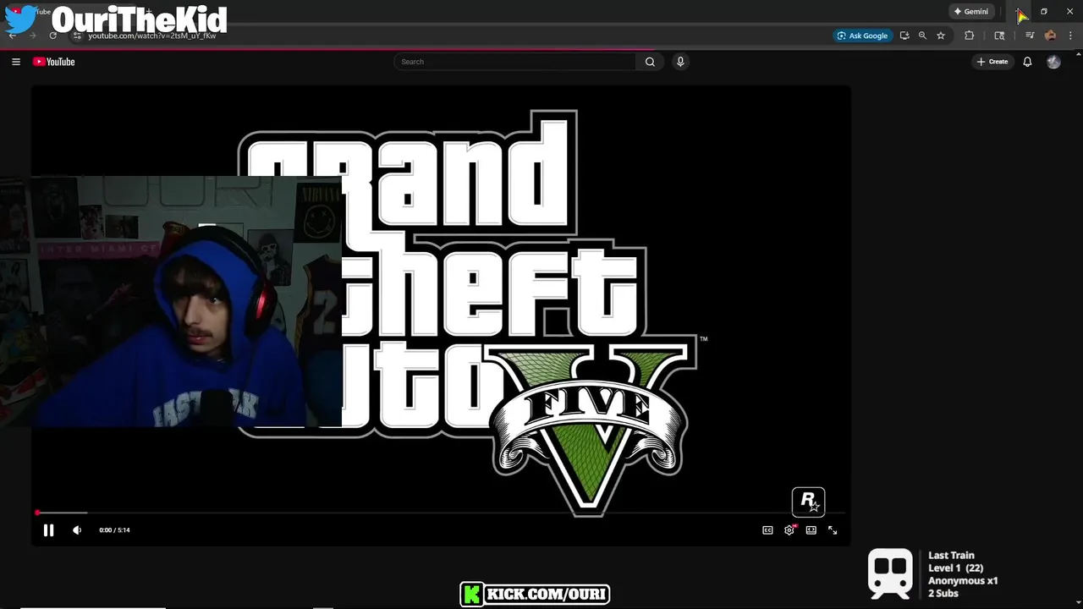The image size is (1083, 609).
Task: Open the player settings gear
Action: coord(789,530)
